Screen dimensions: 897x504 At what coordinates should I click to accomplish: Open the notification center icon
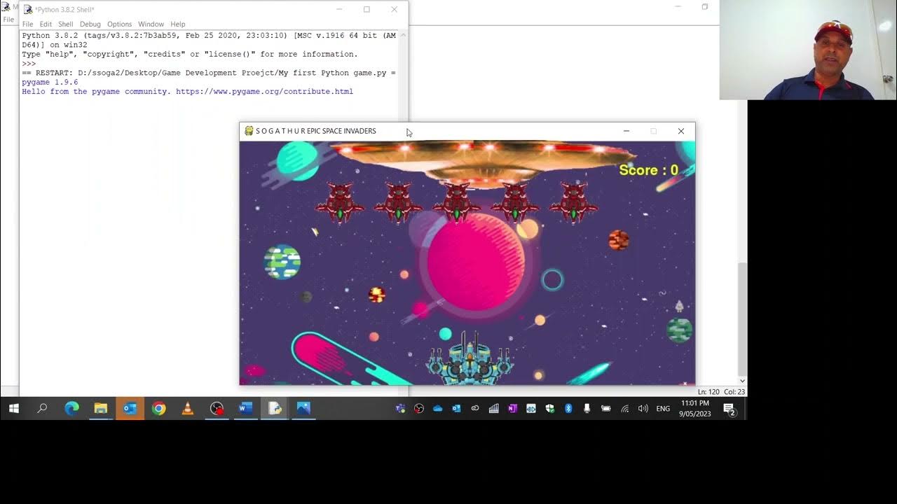pyautogui.click(x=730, y=409)
